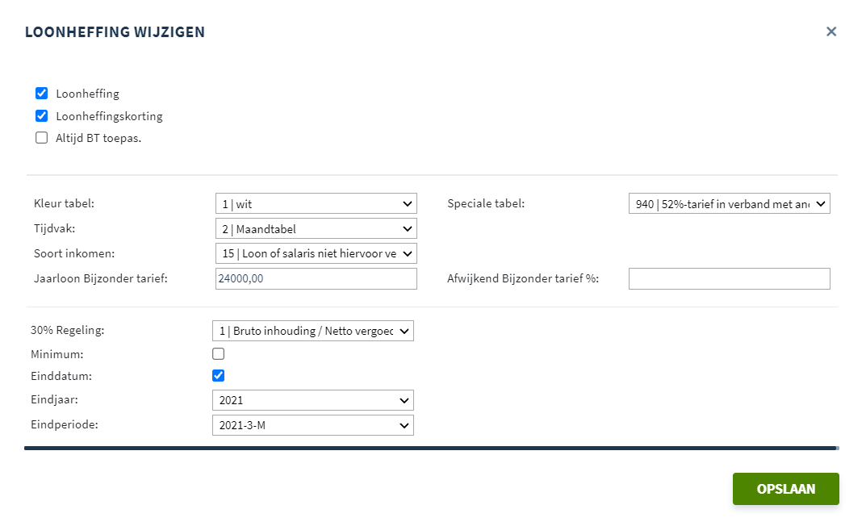Expand the 30% Regeling dropdown
Screen dimensions: 866x526
pyautogui.click(x=312, y=331)
